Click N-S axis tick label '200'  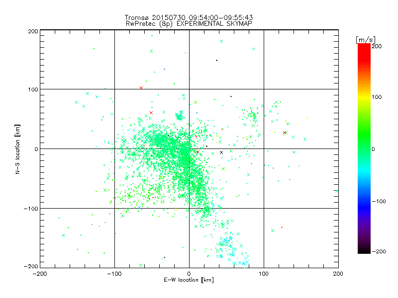(x=33, y=31)
